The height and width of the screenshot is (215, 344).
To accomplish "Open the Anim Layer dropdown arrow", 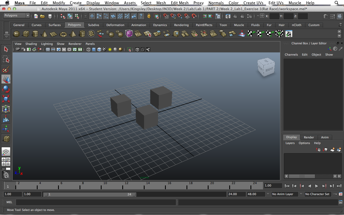I will pyautogui.click(x=268, y=194).
